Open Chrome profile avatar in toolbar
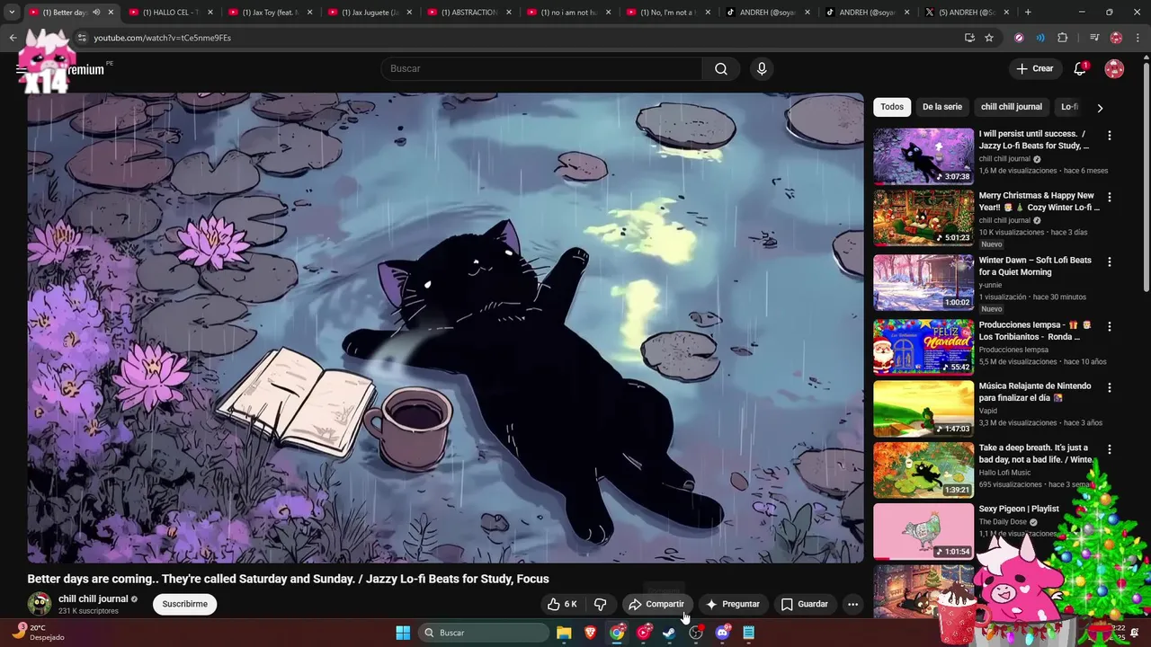Screen dimensions: 1151x647 [x=1116, y=38]
